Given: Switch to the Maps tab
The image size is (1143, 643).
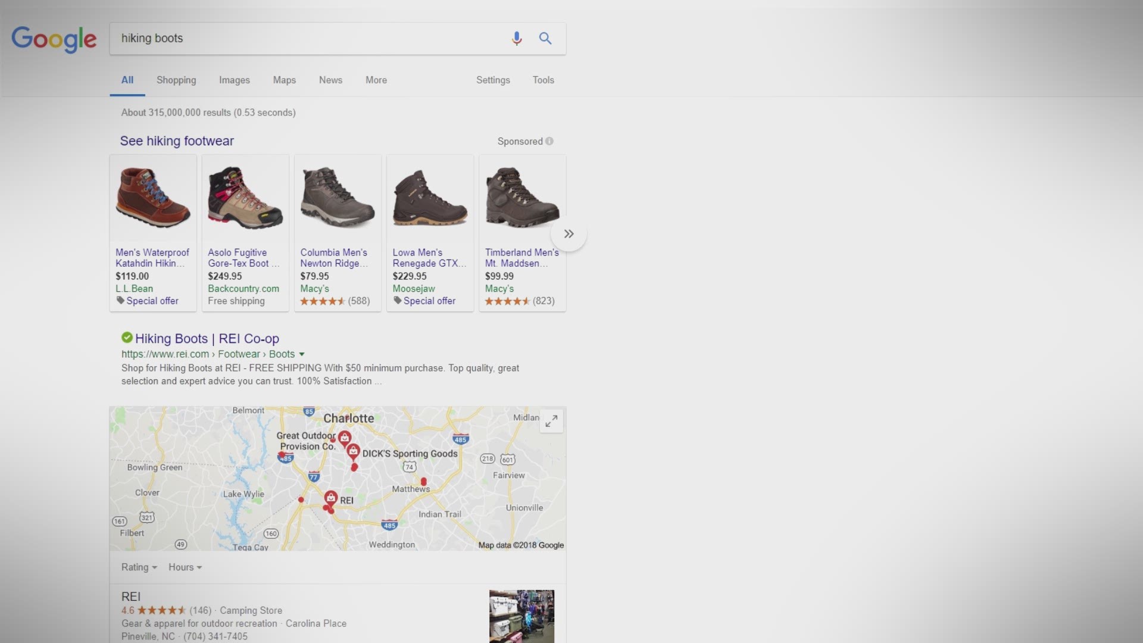Looking at the screenshot, I should point(285,80).
